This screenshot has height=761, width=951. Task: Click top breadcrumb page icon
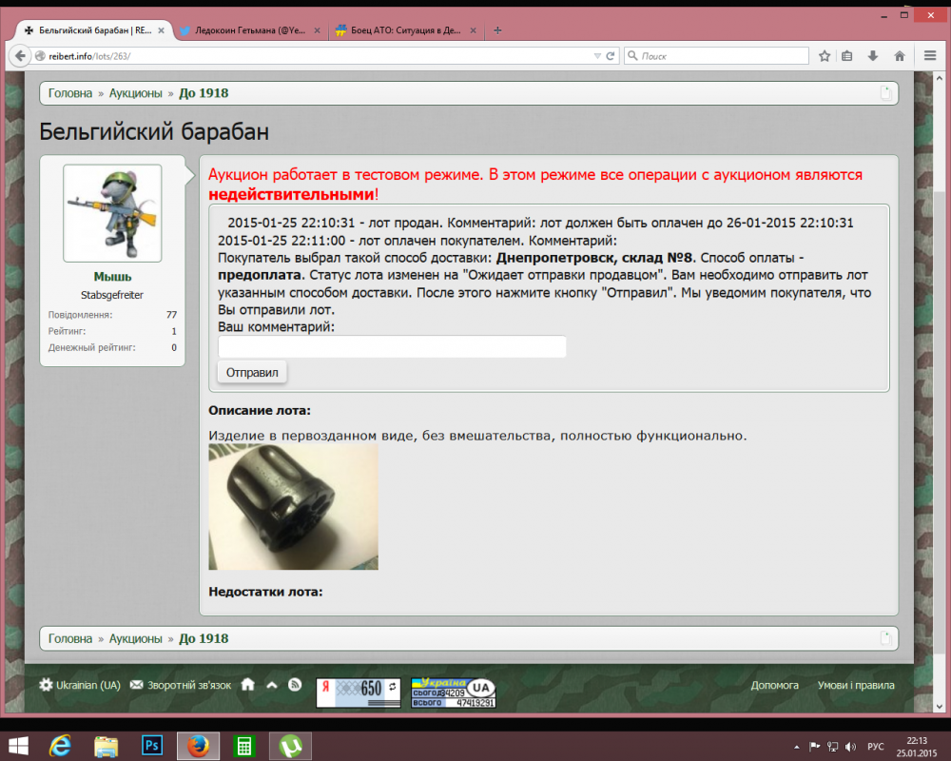(x=886, y=93)
